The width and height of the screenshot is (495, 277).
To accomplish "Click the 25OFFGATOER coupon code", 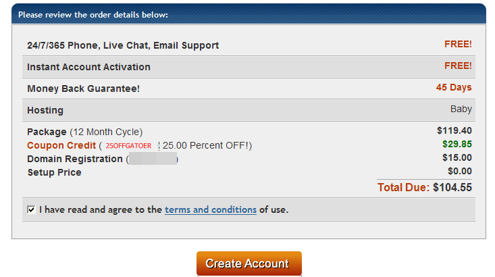I will point(128,146).
